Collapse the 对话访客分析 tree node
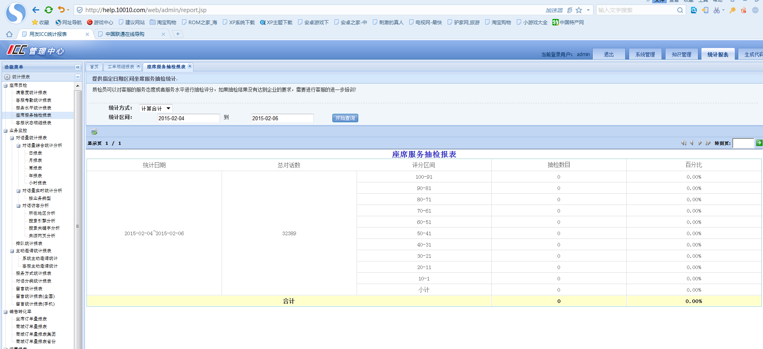This screenshot has height=349, width=763. (x=19, y=206)
